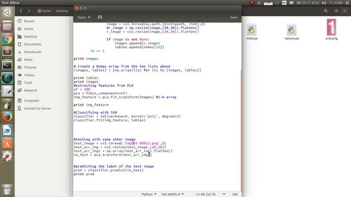Go forward in Files window
351x197 pixels.
(29, 11)
